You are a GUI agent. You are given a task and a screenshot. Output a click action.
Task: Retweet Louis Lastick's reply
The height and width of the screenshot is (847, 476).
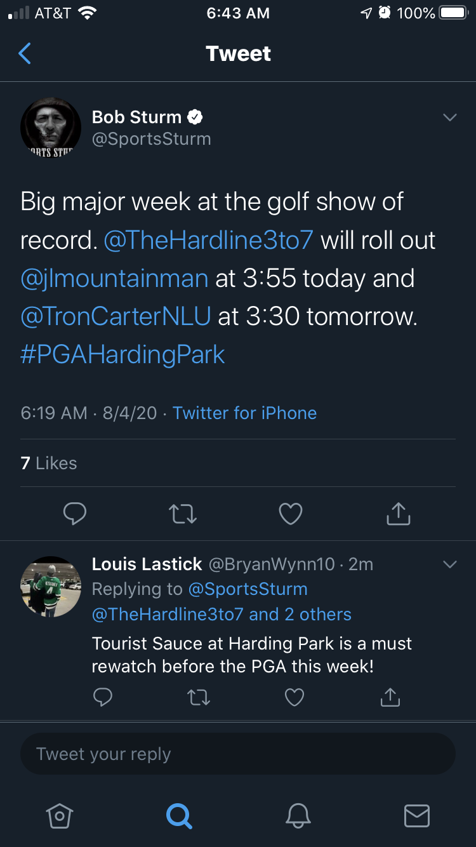point(199,698)
